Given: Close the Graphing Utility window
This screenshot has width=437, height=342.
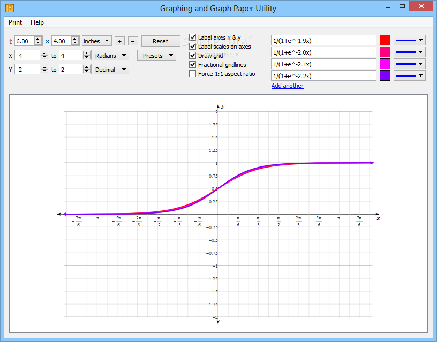Looking at the screenshot, I should click(x=421, y=6).
